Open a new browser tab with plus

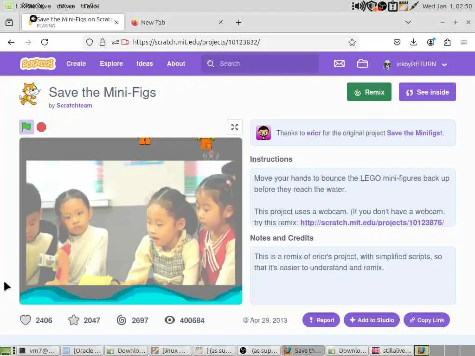click(239, 22)
